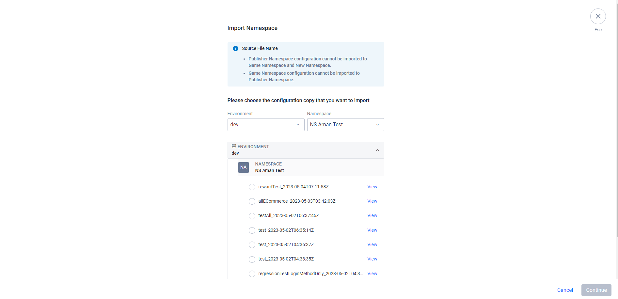The height and width of the screenshot is (299, 618).
Task: Open View link for test_2023-05-02T06:35:14Z
Action: click(372, 230)
